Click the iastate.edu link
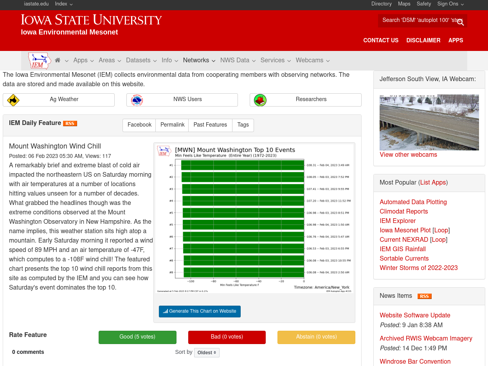The width and height of the screenshot is (488, 366). [36, 4]
